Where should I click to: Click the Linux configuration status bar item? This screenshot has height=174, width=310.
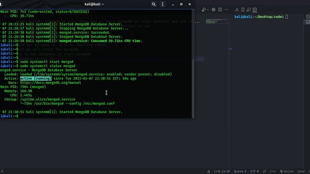click(301, 171)
